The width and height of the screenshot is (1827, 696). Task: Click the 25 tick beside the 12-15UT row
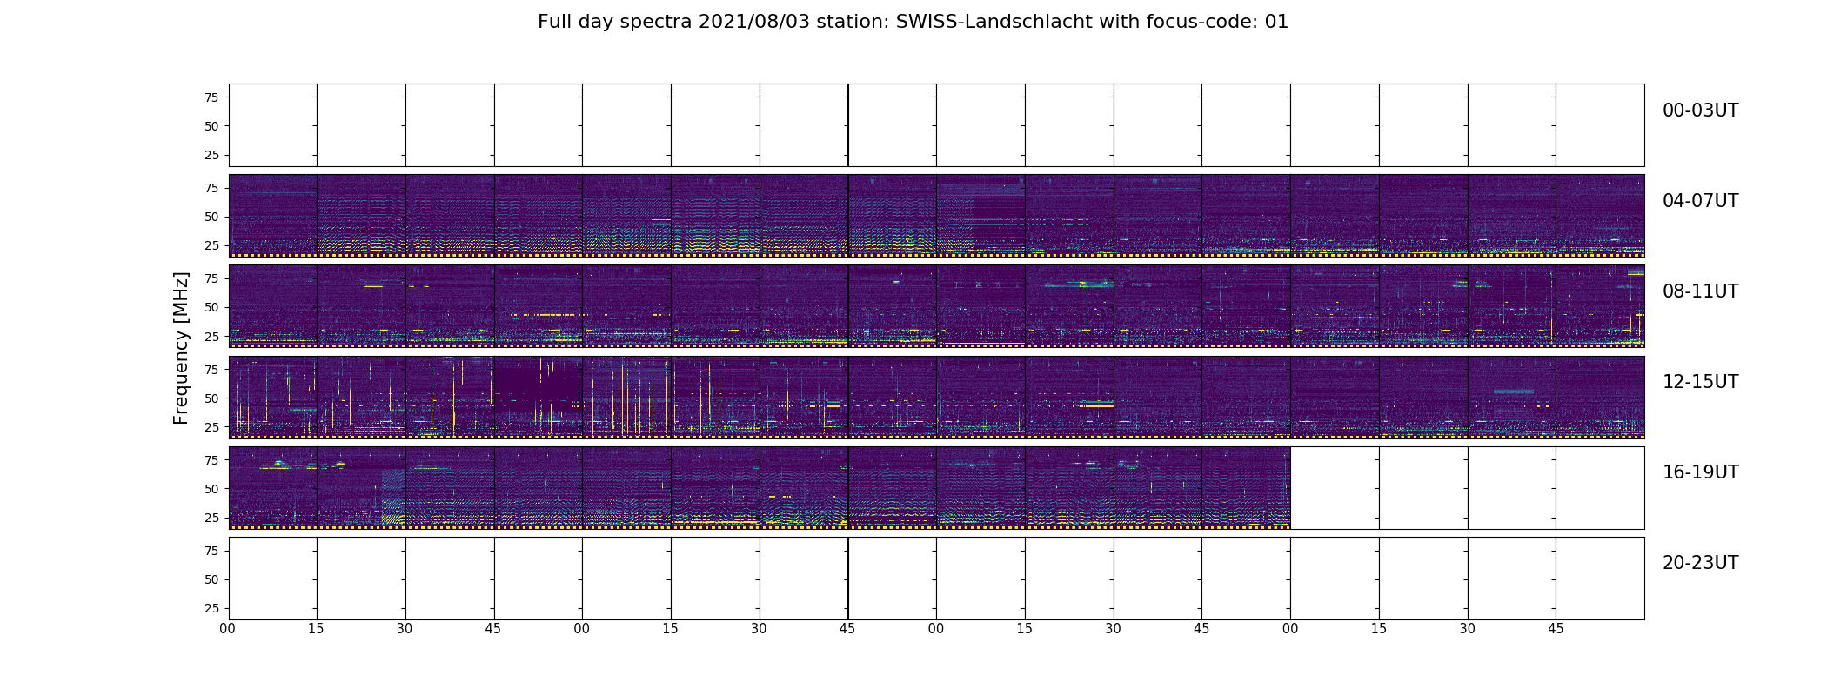[211, 427]
